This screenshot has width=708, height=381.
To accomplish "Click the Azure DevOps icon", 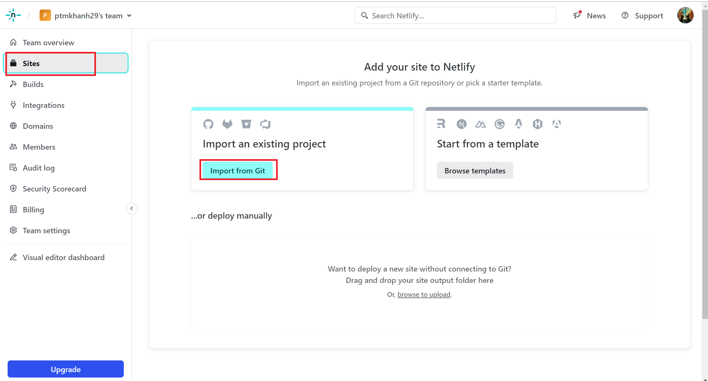I will (x=265, y=124).
